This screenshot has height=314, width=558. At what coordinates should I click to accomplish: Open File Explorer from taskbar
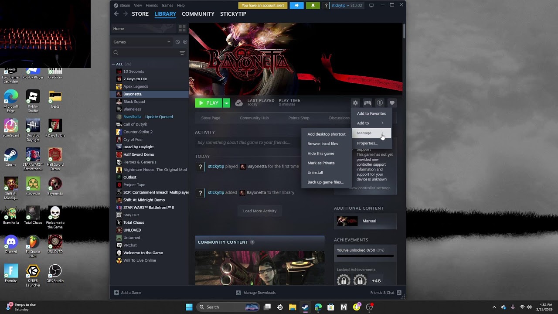[x=293, y=307]
